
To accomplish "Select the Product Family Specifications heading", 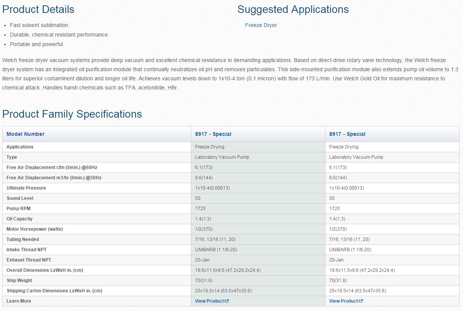I will tap(72, 114).
